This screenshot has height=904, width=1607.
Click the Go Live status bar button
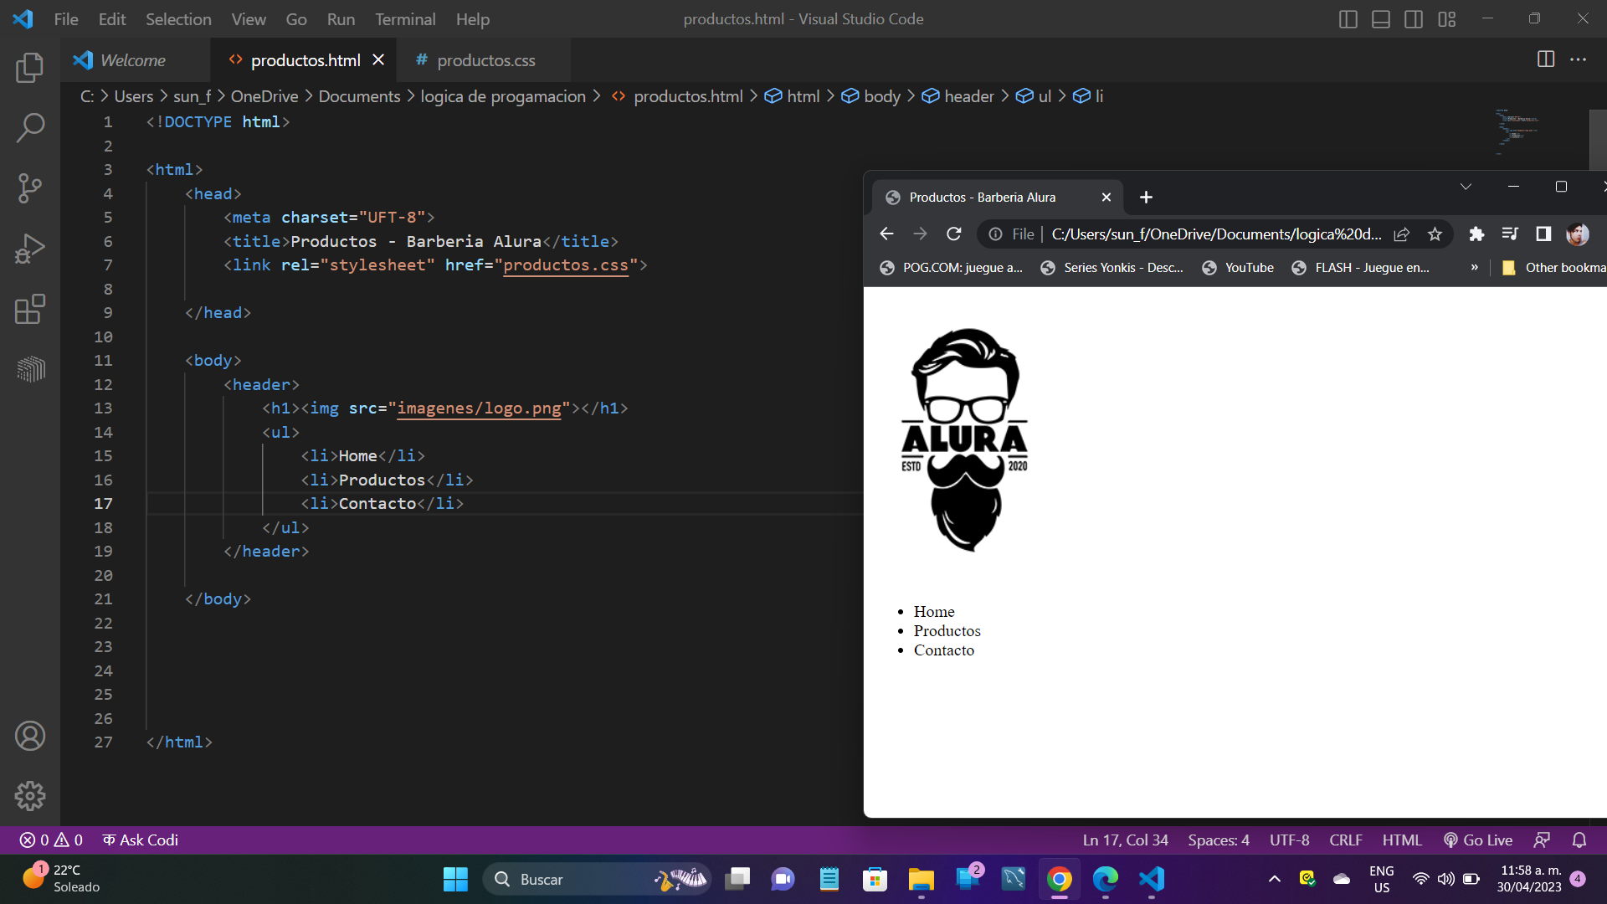pyautogui.click(x=1486, y=840)
